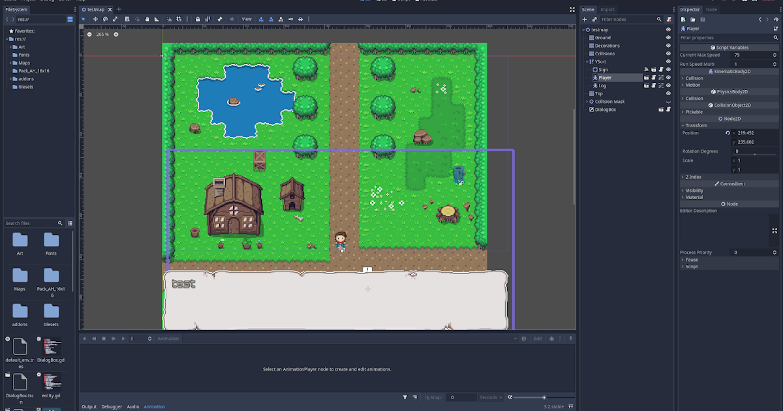Open the Player node's script
This screenshot has width=783, height=411.
point(653,78)
